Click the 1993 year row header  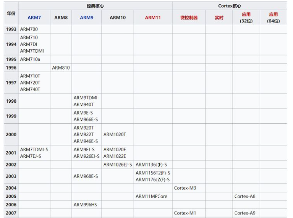tap(11, 29)
